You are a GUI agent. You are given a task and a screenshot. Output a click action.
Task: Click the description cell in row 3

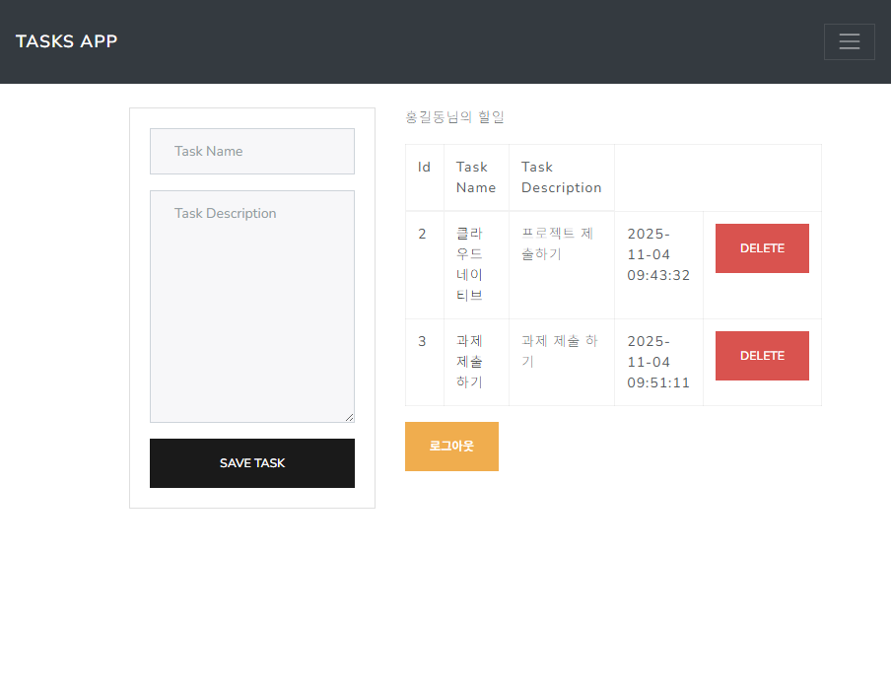tap(562, 362)
